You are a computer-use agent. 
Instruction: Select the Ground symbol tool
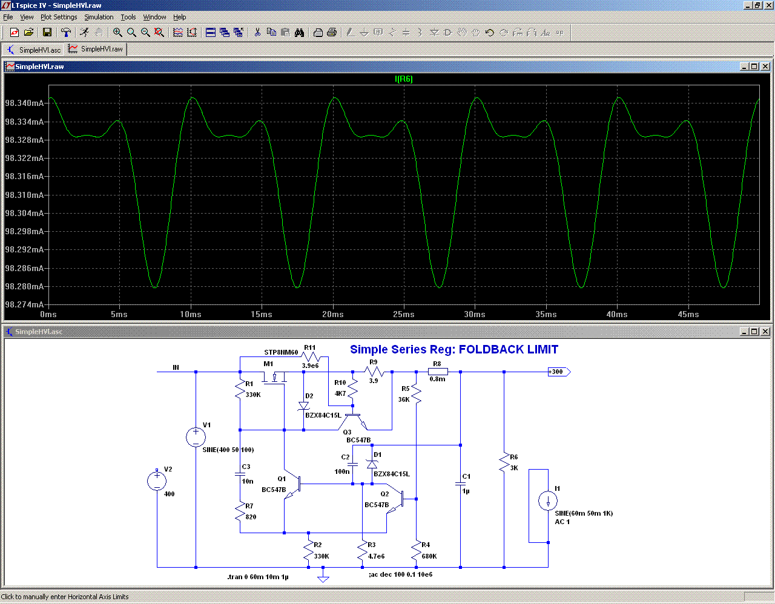(x=364, y=32)
